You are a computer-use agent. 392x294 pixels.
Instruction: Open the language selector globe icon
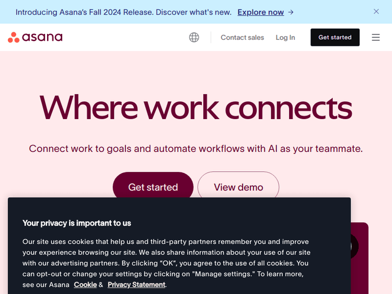coord(194,38)
